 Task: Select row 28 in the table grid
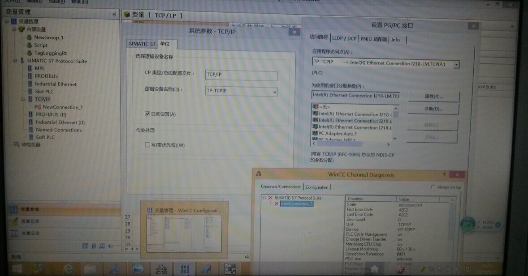click(128, 224)
